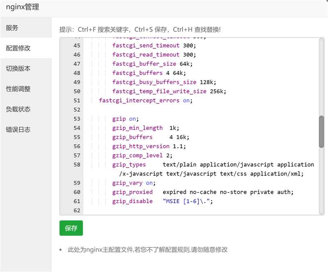Select fastcgi_busy_buffers_size on line 49

(154, 82)
